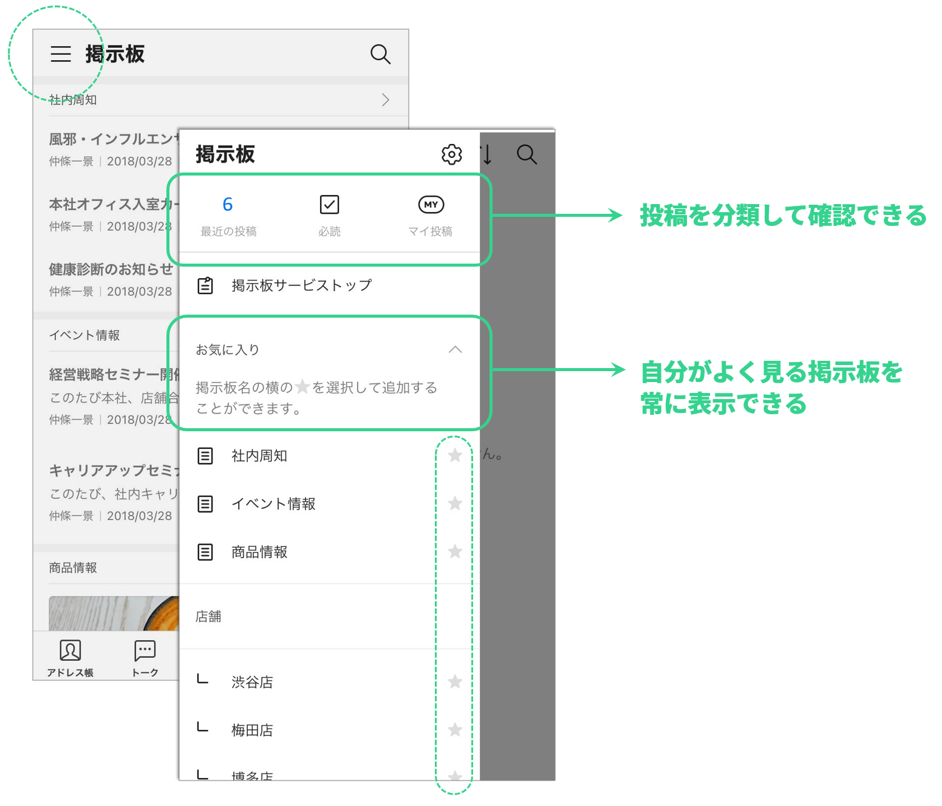
Task: Click the sort arrow icon beside the gear
Action: point(487,155)
